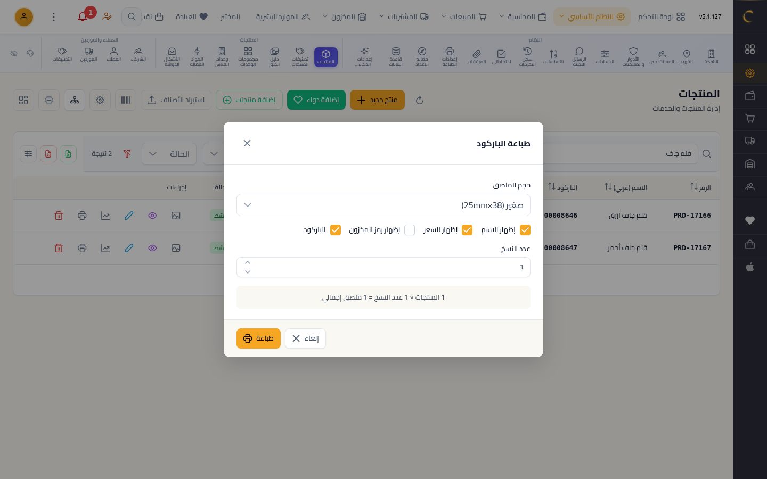Expand the حجم الملصق label size dropdown
767x479 pixels.
(x=383, y=205)
